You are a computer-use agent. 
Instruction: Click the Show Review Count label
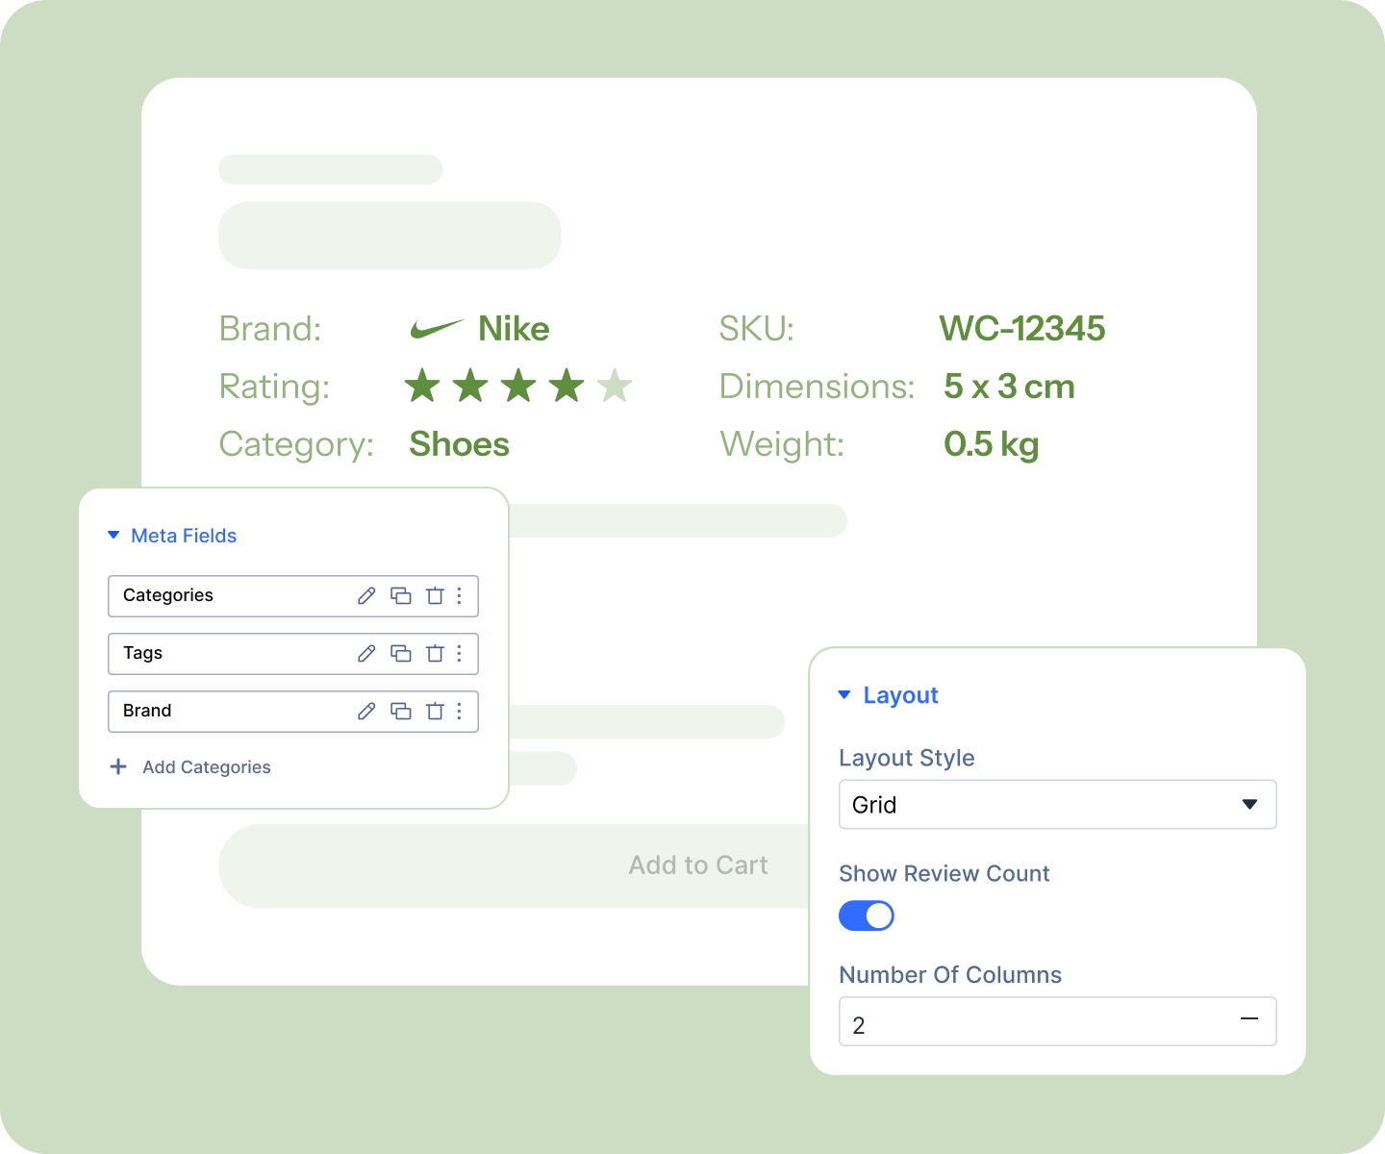944,873
